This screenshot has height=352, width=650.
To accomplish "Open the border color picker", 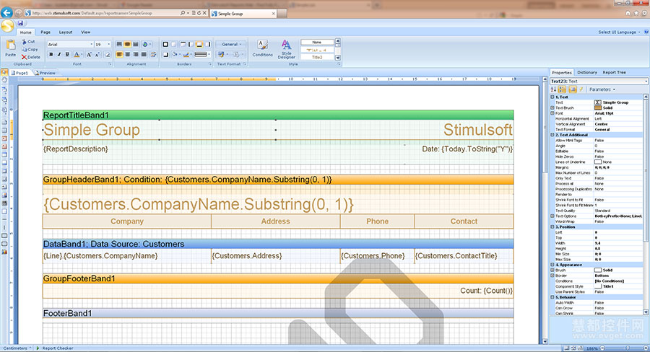I will pos(187,55).
